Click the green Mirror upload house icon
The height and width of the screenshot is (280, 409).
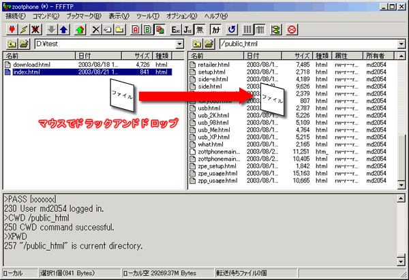click(80, 29)
